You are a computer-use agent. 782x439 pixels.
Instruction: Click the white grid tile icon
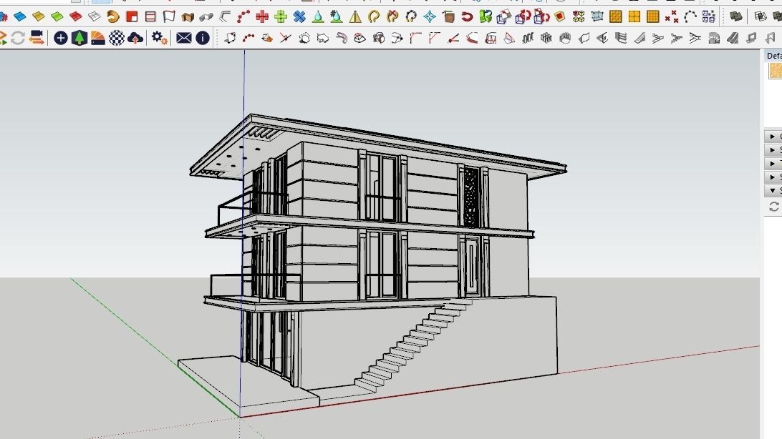pyautogui.click(x=95, y=17)
